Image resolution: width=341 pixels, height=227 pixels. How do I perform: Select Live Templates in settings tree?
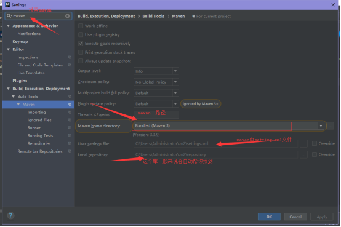point(31,73)
